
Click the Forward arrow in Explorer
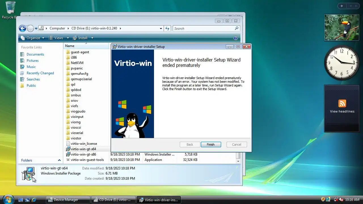[x=30, y=28]
